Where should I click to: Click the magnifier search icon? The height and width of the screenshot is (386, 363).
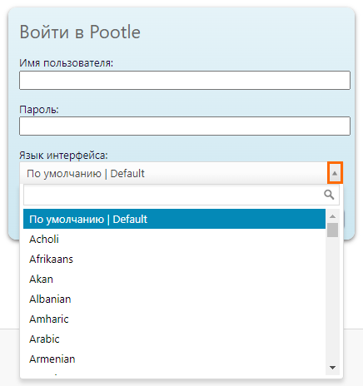pyautogui.click(x=329, y=195)
